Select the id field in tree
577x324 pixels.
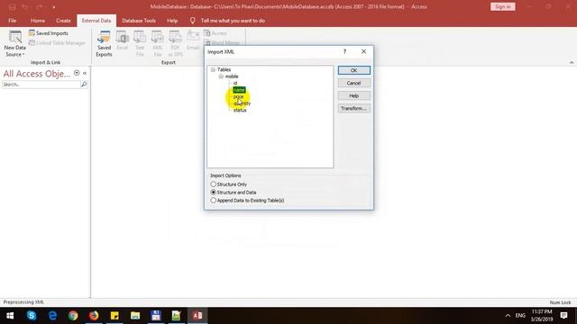click(235, 83)
